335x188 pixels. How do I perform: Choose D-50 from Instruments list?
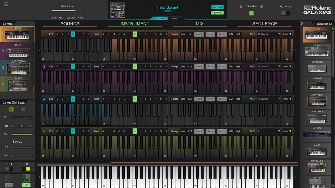[317, 35]
